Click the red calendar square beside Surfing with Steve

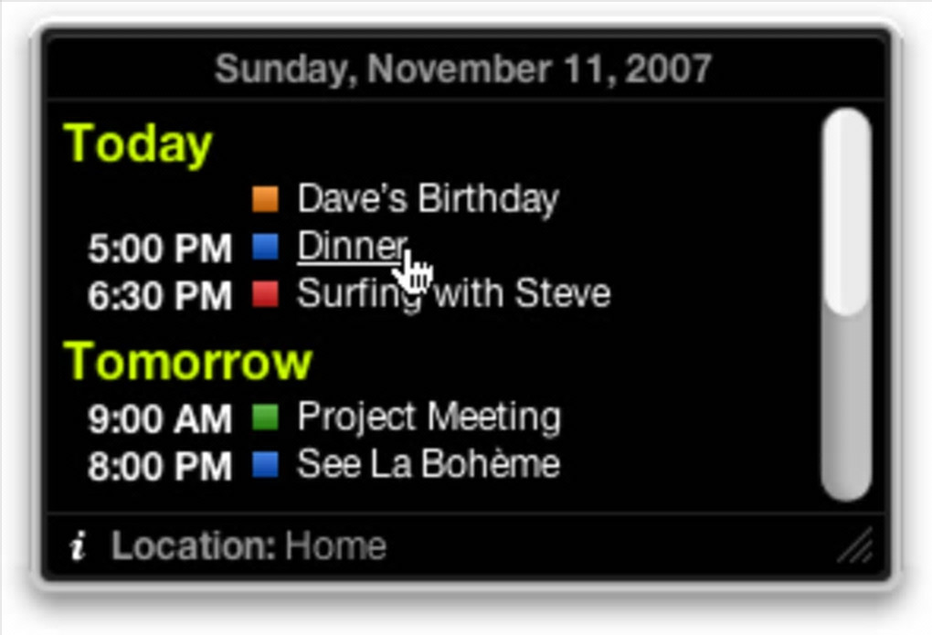(x=265, y=293)
